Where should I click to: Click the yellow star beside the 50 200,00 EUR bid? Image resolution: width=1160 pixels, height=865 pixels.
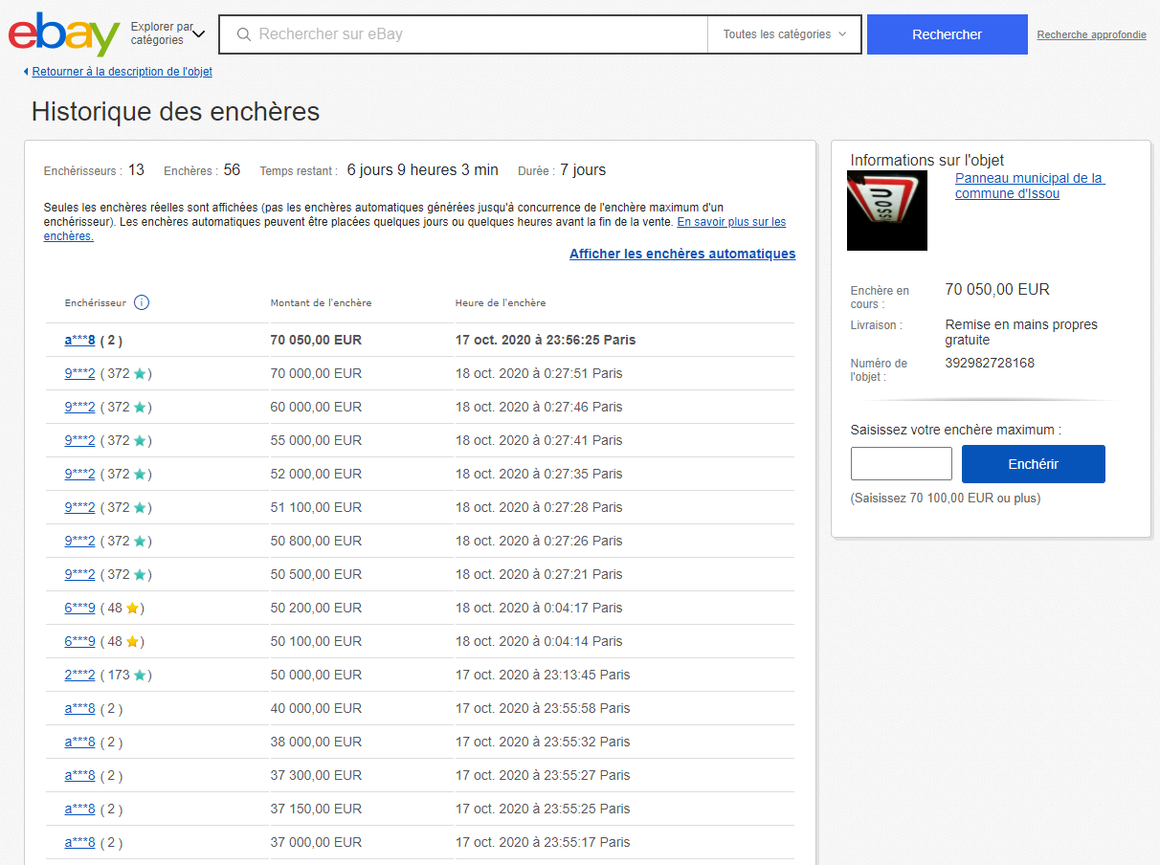tap(133, 609)
